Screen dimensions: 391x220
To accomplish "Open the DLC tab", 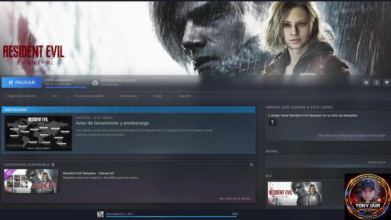I will click(55, 96).
